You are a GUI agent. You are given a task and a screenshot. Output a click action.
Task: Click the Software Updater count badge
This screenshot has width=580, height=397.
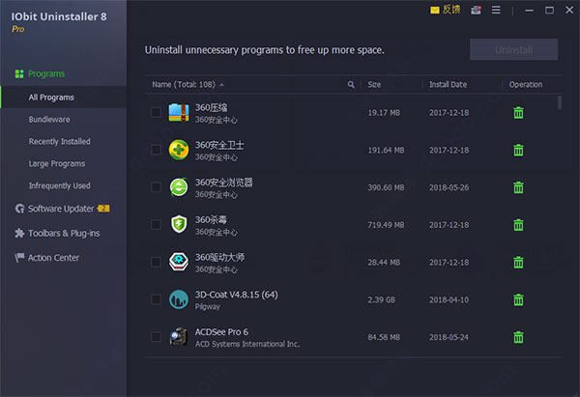(103, 208)
